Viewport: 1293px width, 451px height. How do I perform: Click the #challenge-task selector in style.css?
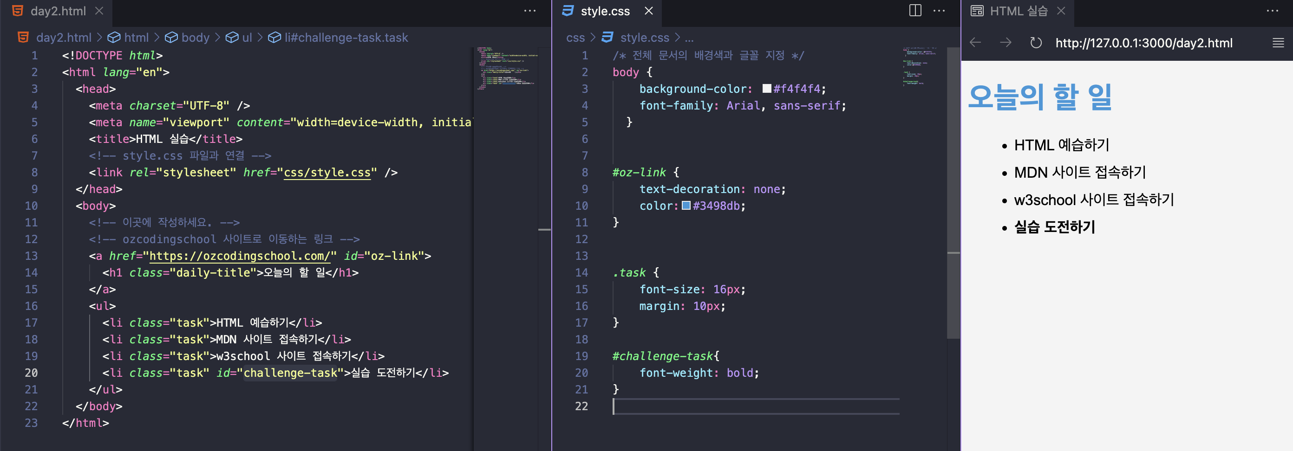point(663,356)
